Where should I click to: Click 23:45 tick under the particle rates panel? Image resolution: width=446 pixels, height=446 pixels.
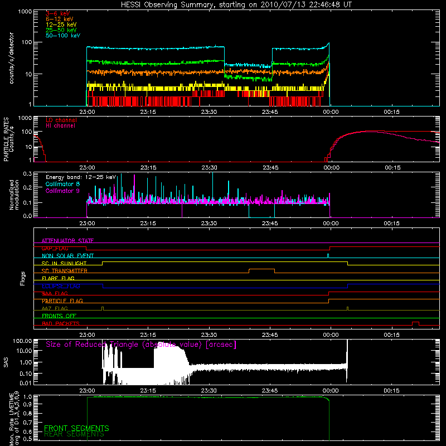(x=270, y=168)
